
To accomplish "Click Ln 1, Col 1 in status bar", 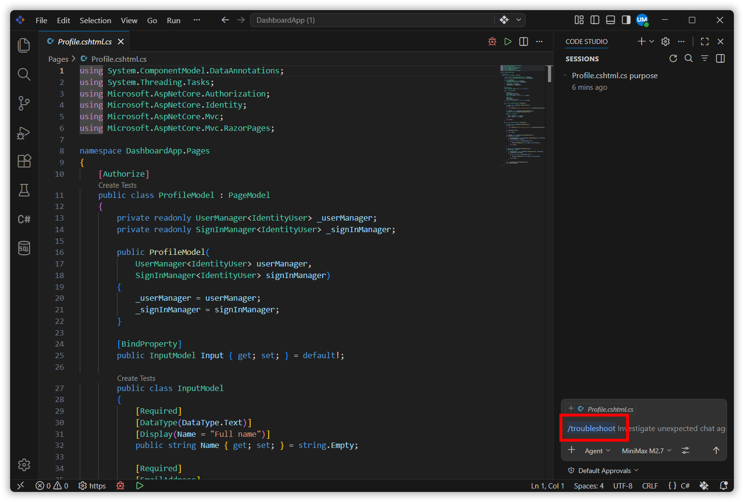I will pyautogui.click(x=547, y=486).
